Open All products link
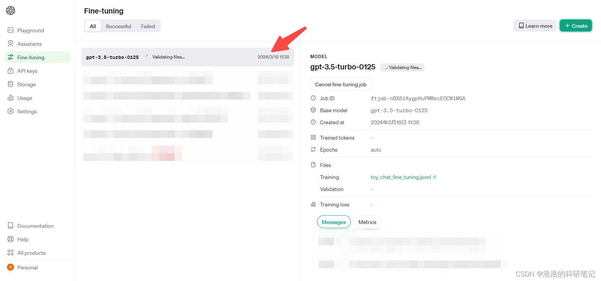601x281 pixels. (37, 252)
